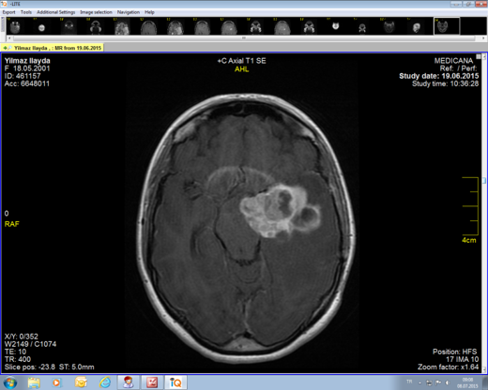This screenshot has width=488, height=390.
Task: Open the Export menu
Action: click(x=8, y=12)
